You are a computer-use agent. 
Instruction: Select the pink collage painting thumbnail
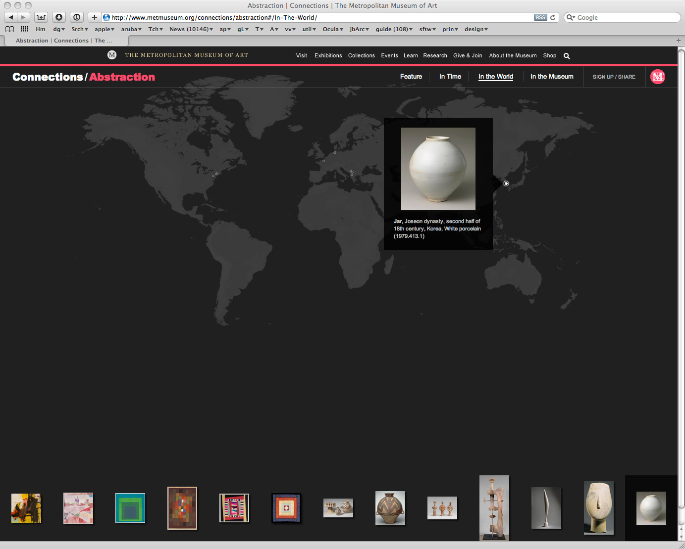click(78, 508)
